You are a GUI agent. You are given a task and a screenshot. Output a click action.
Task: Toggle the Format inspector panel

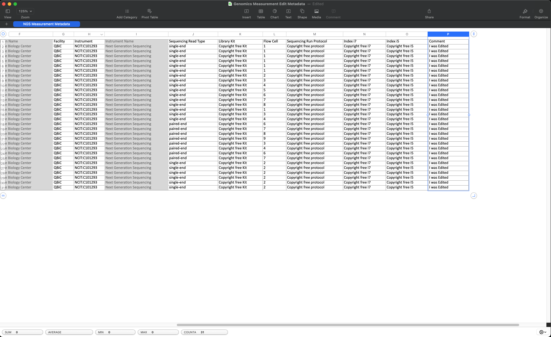click(x=525, y=11)
